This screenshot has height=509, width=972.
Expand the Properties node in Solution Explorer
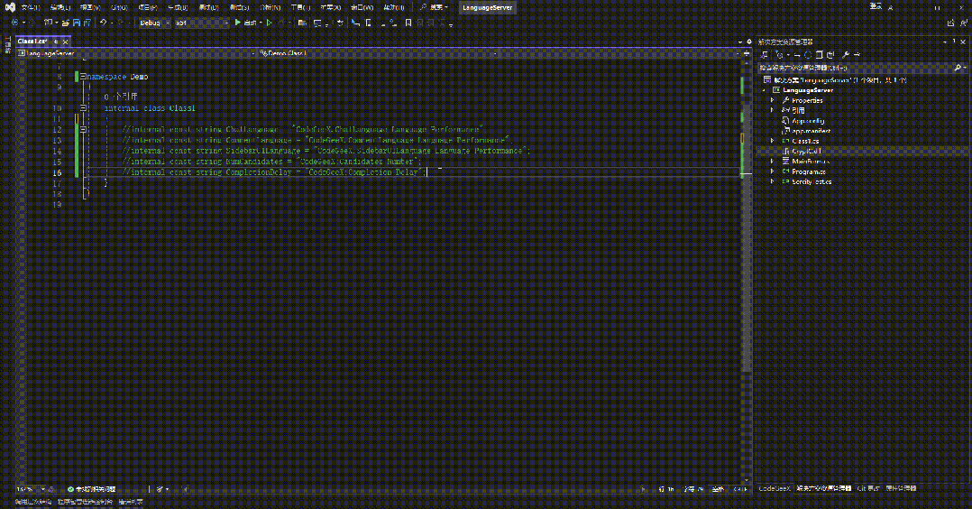click(773, 100)
